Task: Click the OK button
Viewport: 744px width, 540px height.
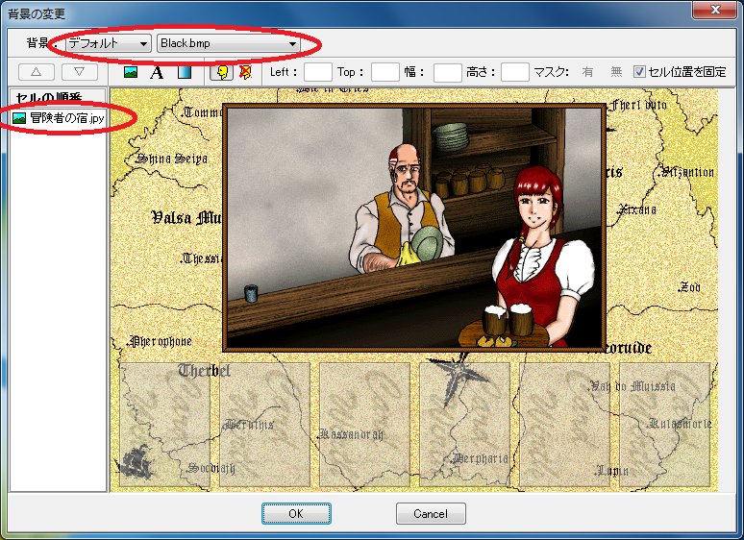Action: (x=296, y=514)
